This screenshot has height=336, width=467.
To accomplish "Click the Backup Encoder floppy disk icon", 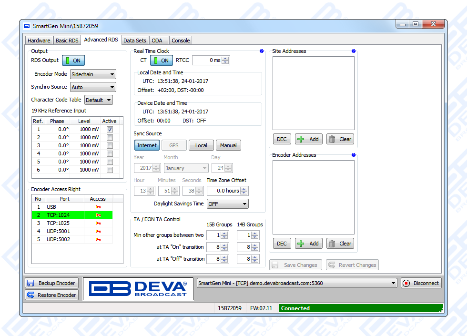I will click(31, 283).
